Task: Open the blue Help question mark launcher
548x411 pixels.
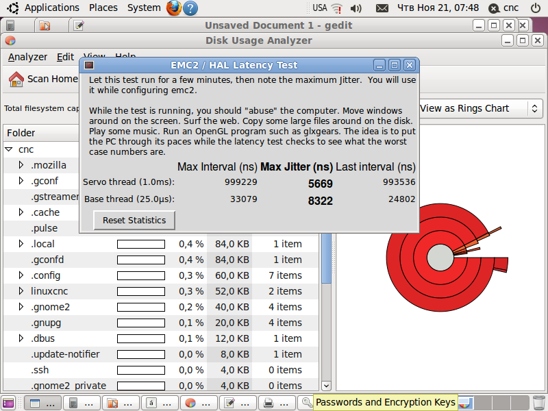Action: pyautogui.click(x=190, y=8)
